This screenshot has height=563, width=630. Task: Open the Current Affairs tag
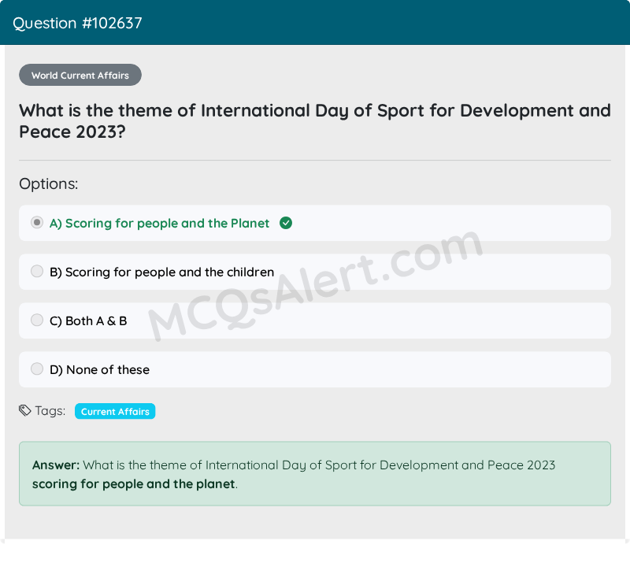click(115, 411)
